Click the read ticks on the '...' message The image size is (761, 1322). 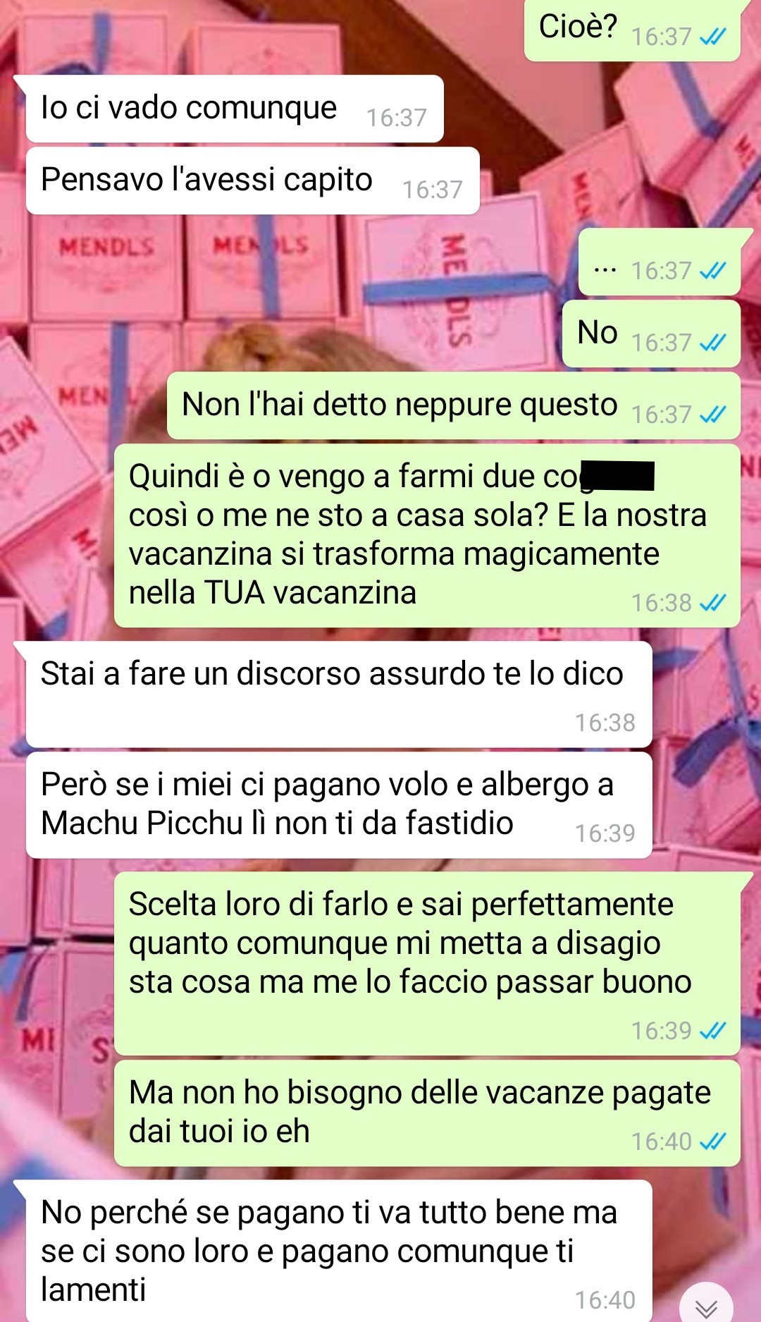click(x=712, y=271)
